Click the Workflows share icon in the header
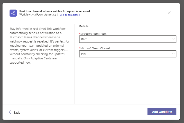 click(13, 13)
